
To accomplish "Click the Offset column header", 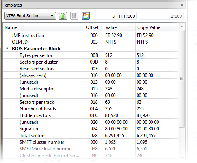I will tap(94, 27).
